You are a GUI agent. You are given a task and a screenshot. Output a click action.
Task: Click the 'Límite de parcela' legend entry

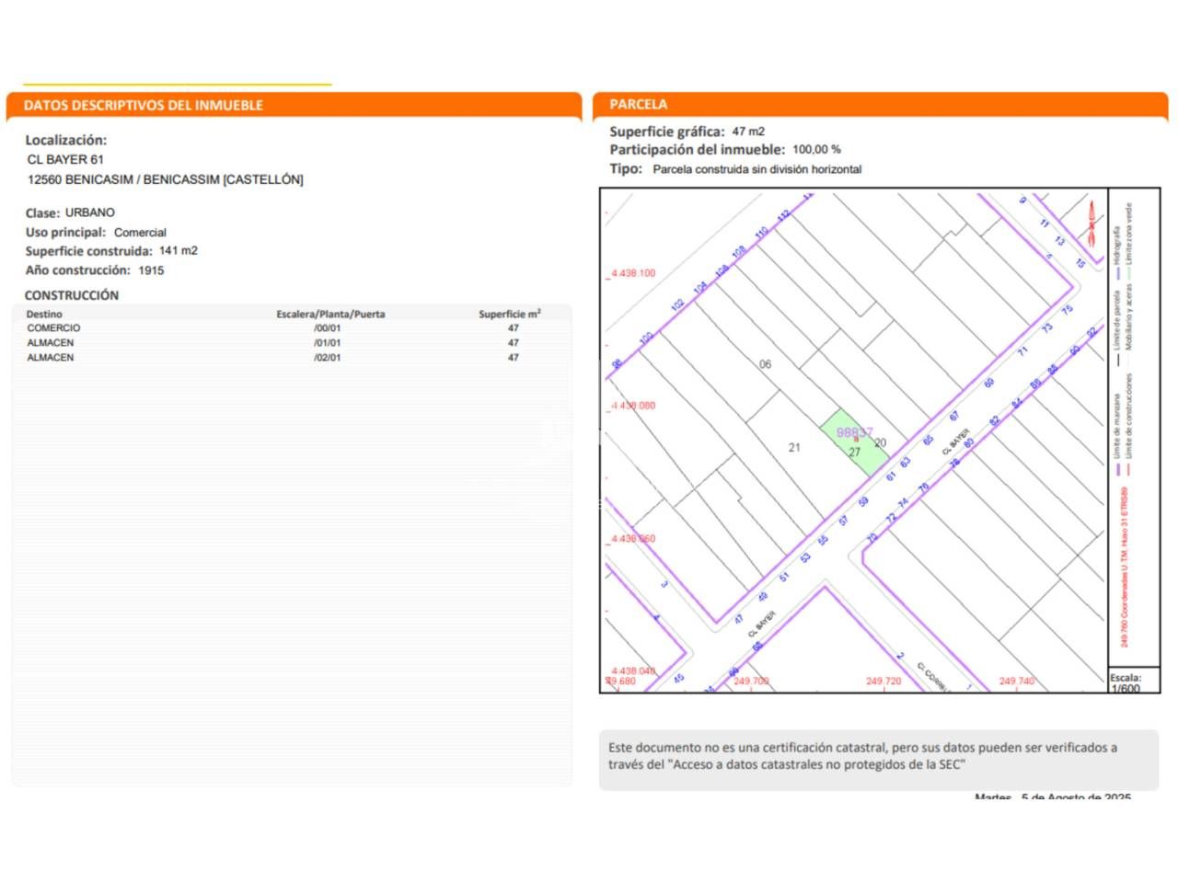1118,322
